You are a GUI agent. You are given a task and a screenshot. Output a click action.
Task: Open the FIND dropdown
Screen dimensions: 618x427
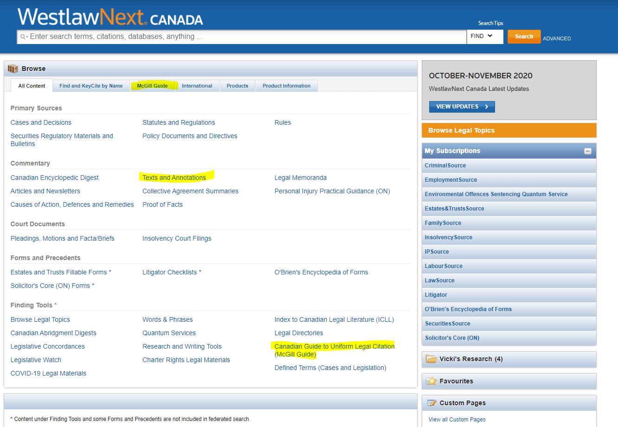(485, 36)
